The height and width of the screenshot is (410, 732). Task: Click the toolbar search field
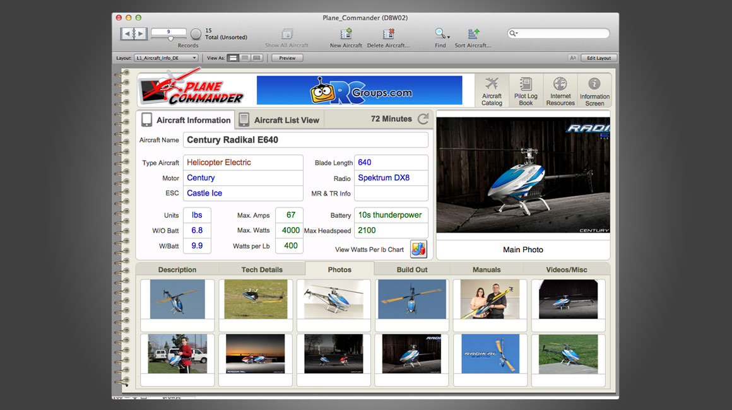click(558, 33)
